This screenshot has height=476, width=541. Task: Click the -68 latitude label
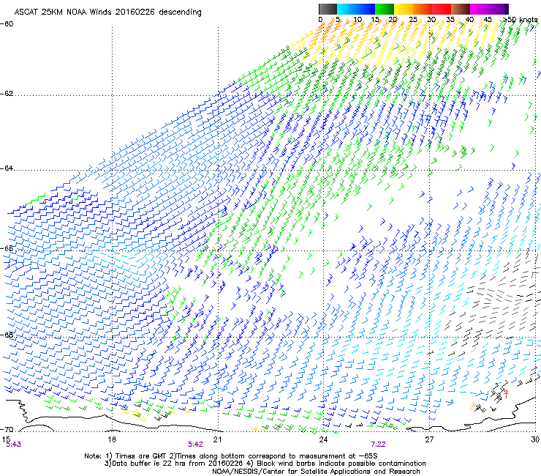[x=7, y=335]
